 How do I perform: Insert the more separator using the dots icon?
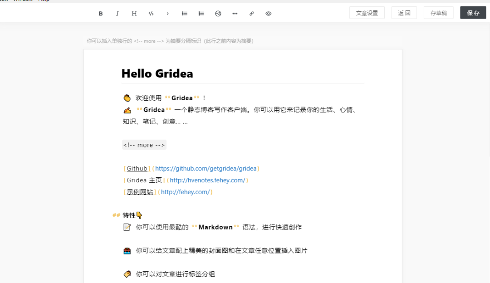(x=235, y=14)
